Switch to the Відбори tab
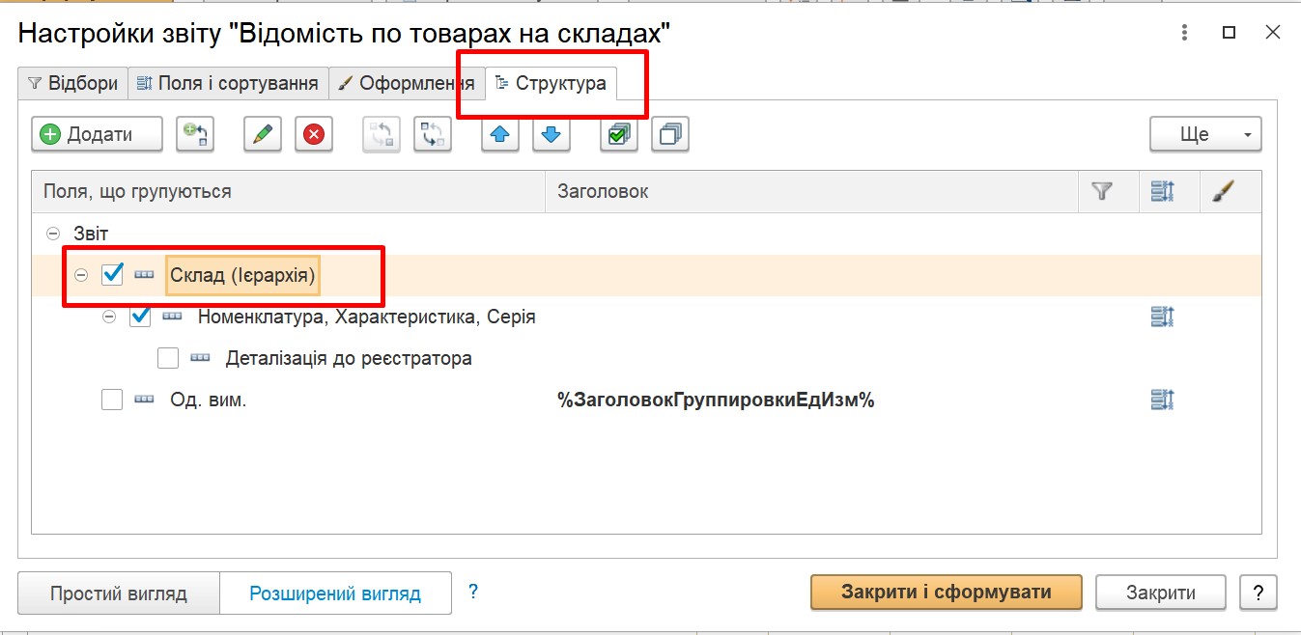 pos(73,83)
